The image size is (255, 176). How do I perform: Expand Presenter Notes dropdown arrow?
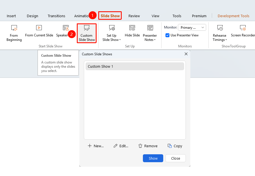155,40
